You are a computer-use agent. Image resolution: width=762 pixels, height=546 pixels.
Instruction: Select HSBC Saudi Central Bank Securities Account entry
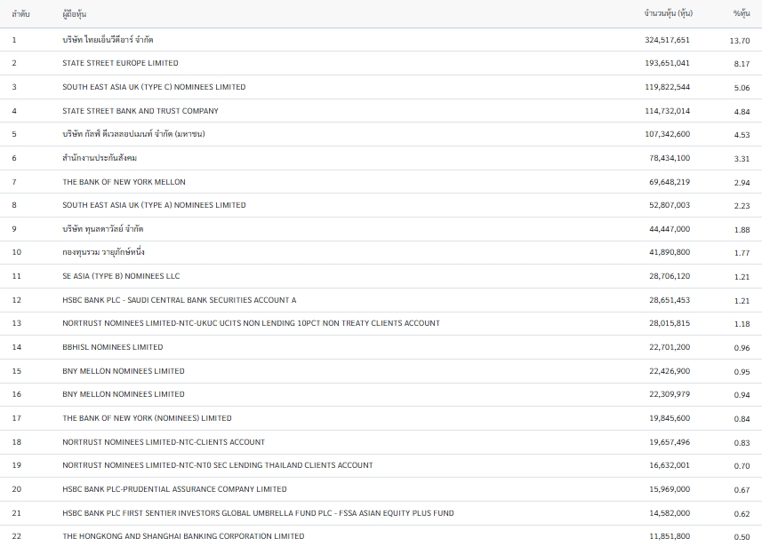pyautogui.click(x=179, y=300)
